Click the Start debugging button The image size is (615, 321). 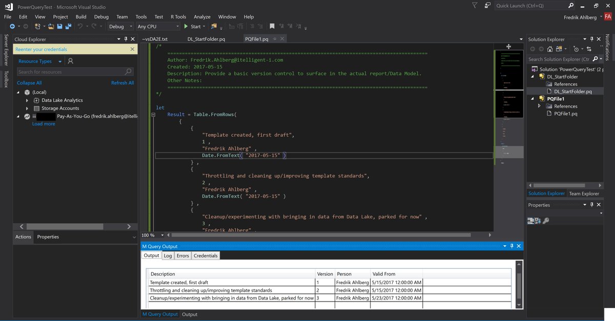193,26
